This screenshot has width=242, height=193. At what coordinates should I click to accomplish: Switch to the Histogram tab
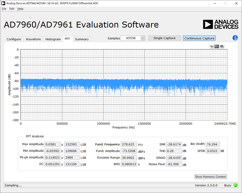53,39
